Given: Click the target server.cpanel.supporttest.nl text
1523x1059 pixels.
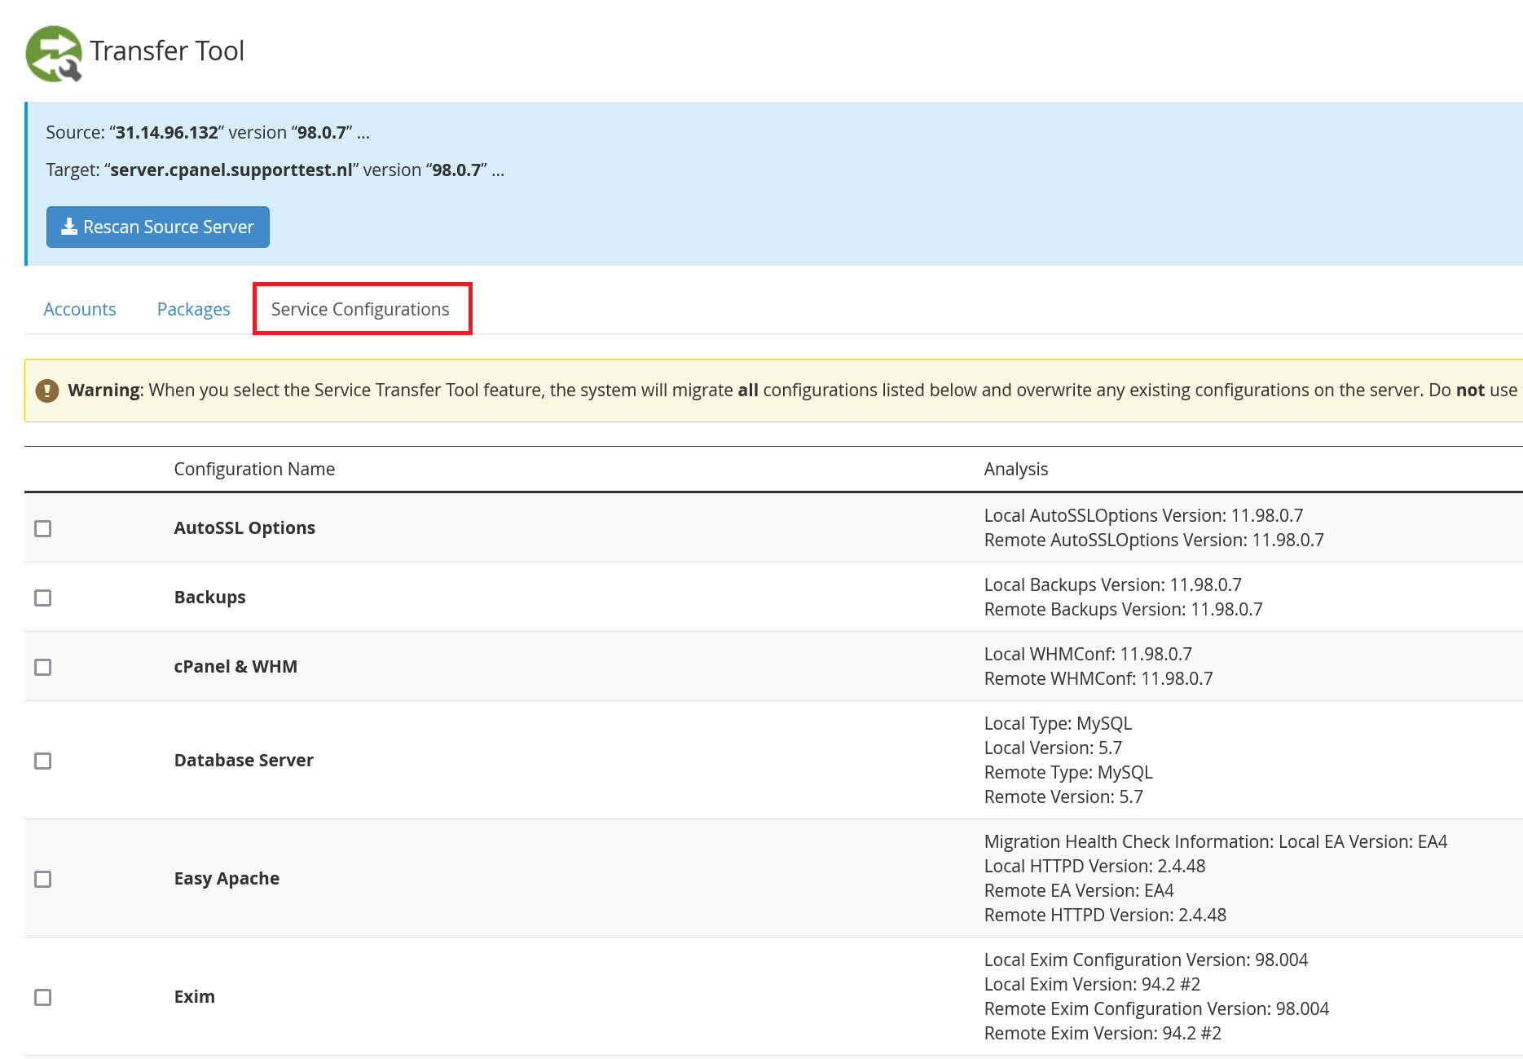Looking at the screenshot, I should (x=231, y=170).
